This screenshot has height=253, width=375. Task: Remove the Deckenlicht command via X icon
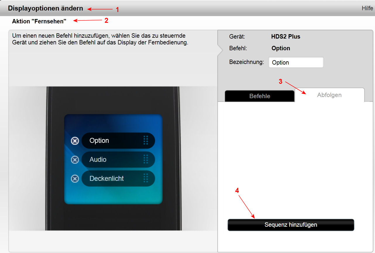tap(75, 179)
